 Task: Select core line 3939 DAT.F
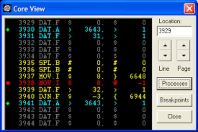click(x=82, y=90)
